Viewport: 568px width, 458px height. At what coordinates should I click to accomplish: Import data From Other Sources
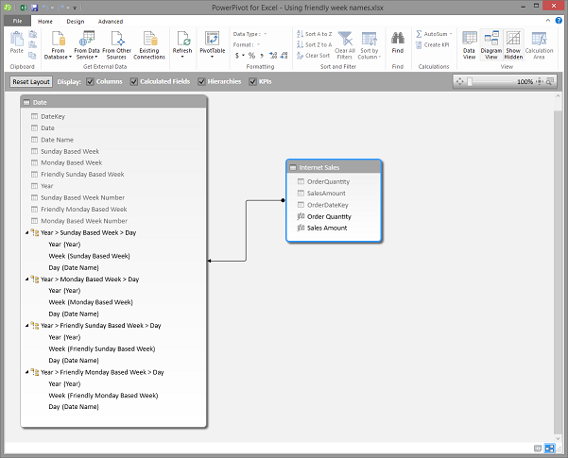click(x=116, y=45)
